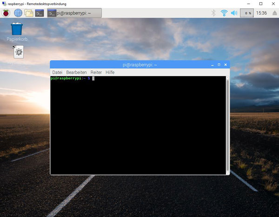Click the Bluetooth tray icon
The image size is (279, 217).
(x=213, y=13)
